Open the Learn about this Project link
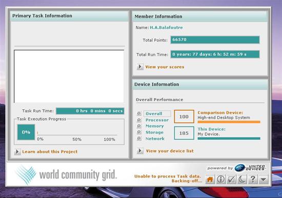Screen dimensions: 282x198 pyautogui.click(x=50, y=152)
